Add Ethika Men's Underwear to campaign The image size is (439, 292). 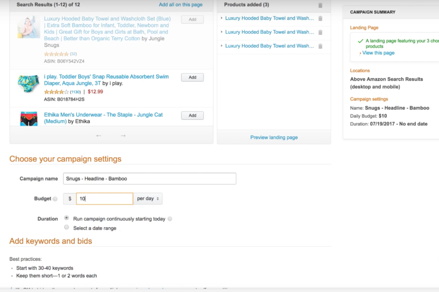click(192, 116)
